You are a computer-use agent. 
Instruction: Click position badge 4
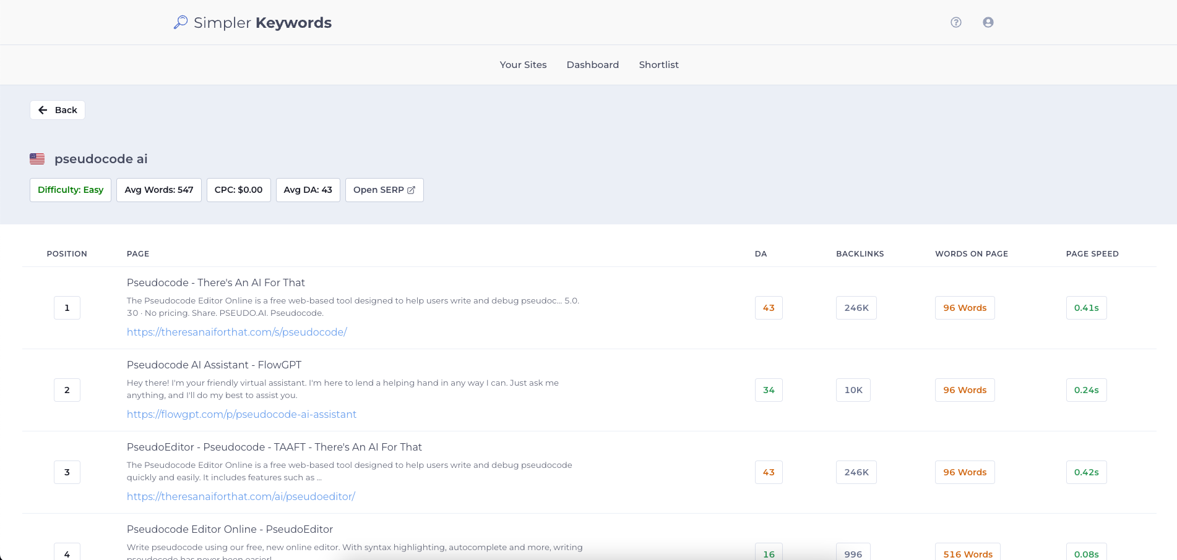click(67, 552)
